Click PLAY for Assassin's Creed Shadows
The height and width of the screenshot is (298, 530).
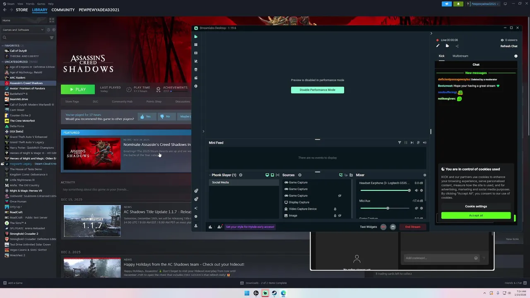[78, 89]
